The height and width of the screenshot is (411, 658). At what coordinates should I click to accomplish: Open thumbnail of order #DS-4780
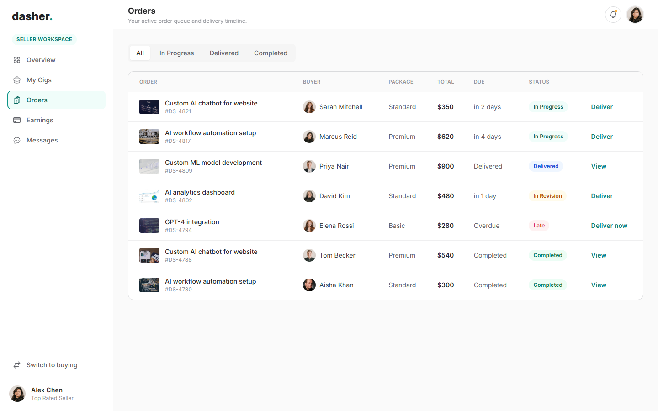(x=149, y=285)
